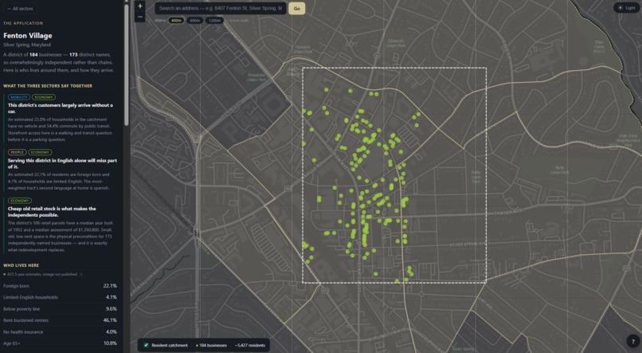Focus the address search field
This screenshot has height=353, width=642.
[221, 8]
